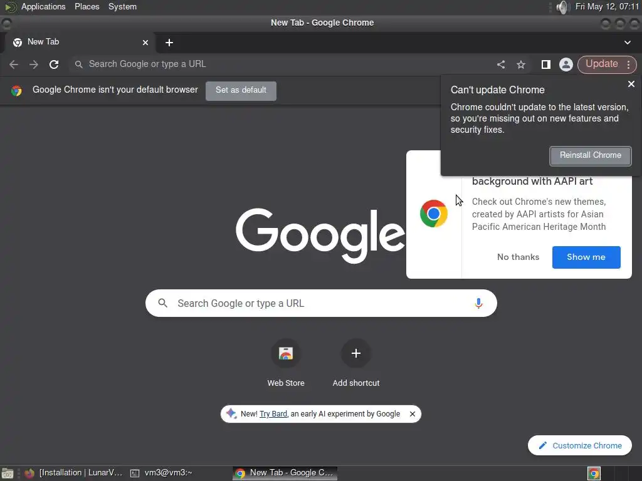
Task: Open the side panel icon
Action: point(546,65)
